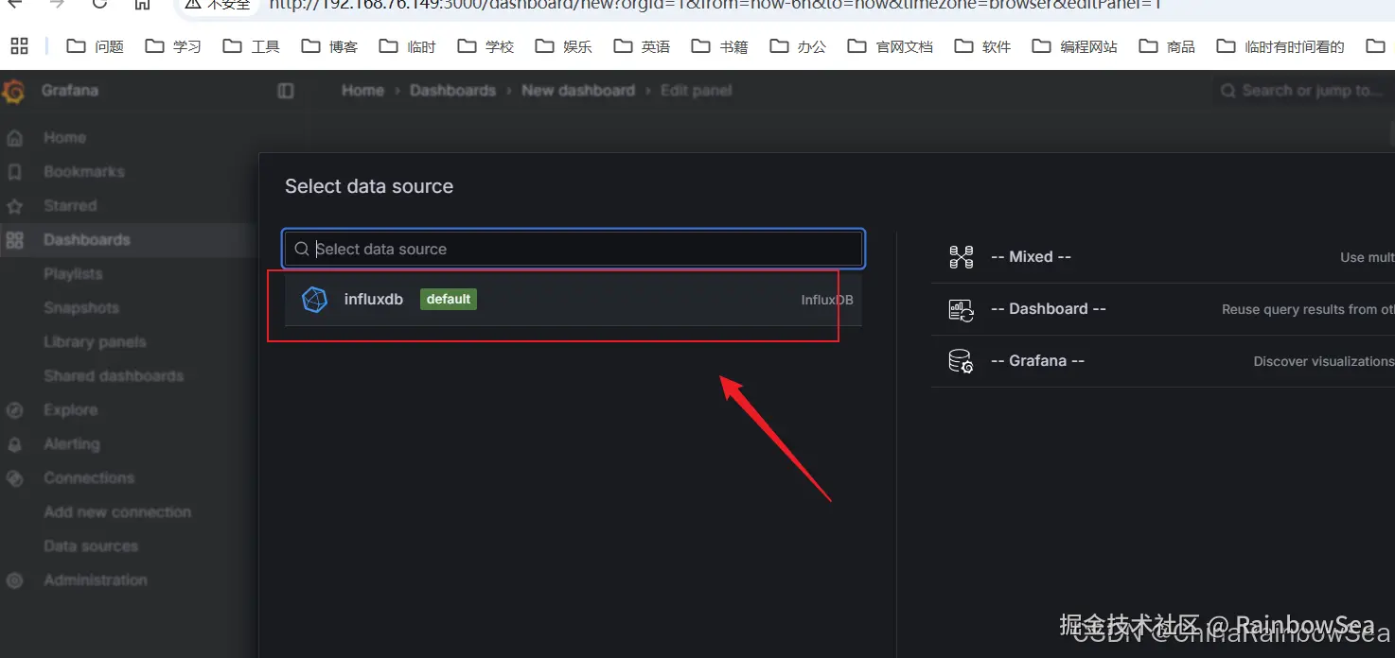Click the Explore compass icon
Image resolution: width=1395 pixels, height=658 pixels.
point(14,410)
